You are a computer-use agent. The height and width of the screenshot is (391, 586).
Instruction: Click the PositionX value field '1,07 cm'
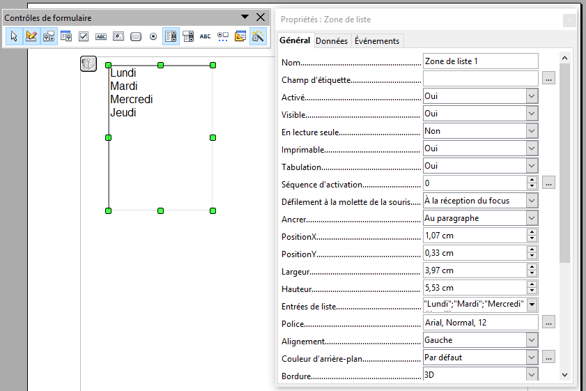coord(475,236)
